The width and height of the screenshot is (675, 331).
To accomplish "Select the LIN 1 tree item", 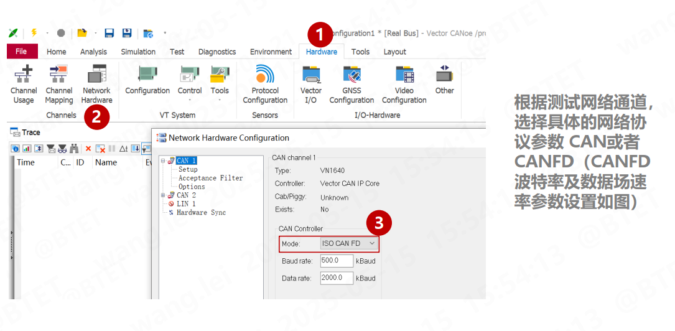I will click(186, 203).
